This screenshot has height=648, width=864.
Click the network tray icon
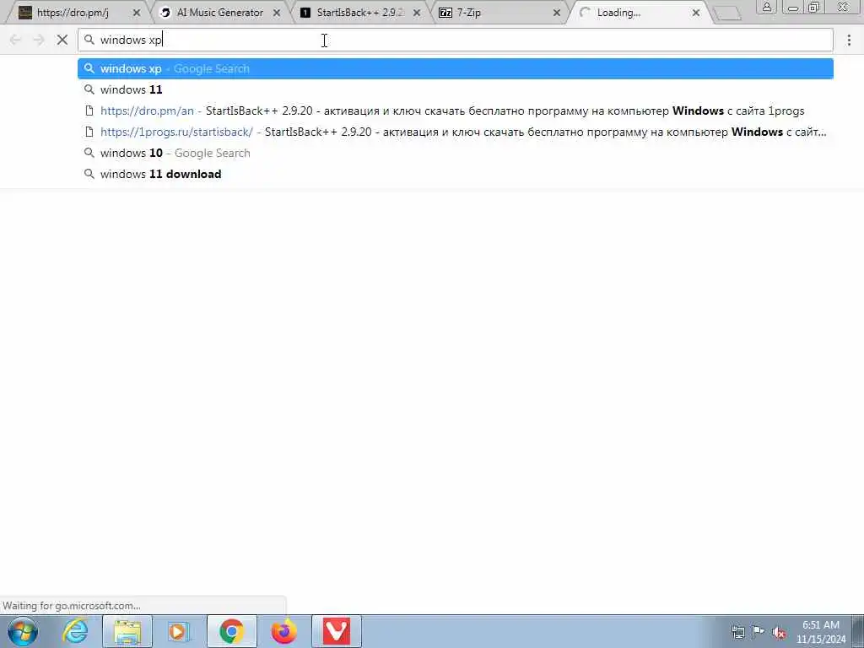tap(737, 632)
